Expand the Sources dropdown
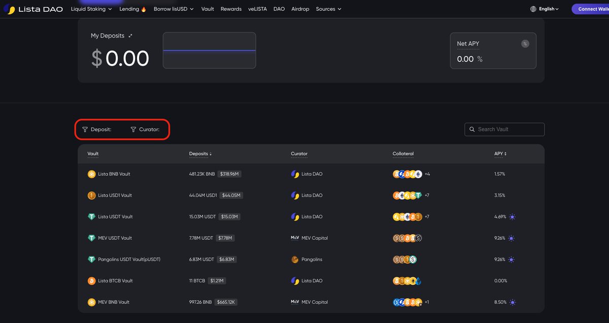This screenshot has width=609, height=323. pyautogui.click(x=328, y=9)
